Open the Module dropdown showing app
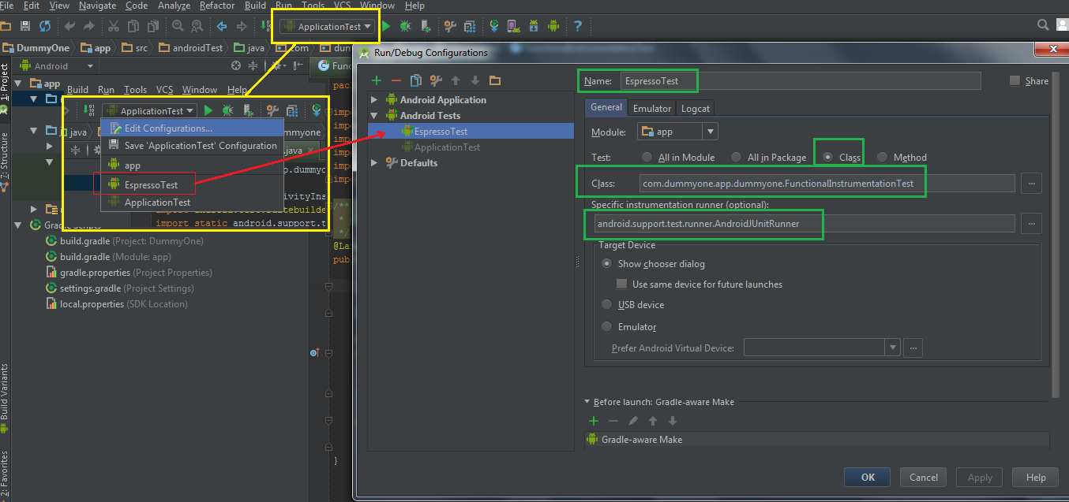 click(x=708, y=132)
